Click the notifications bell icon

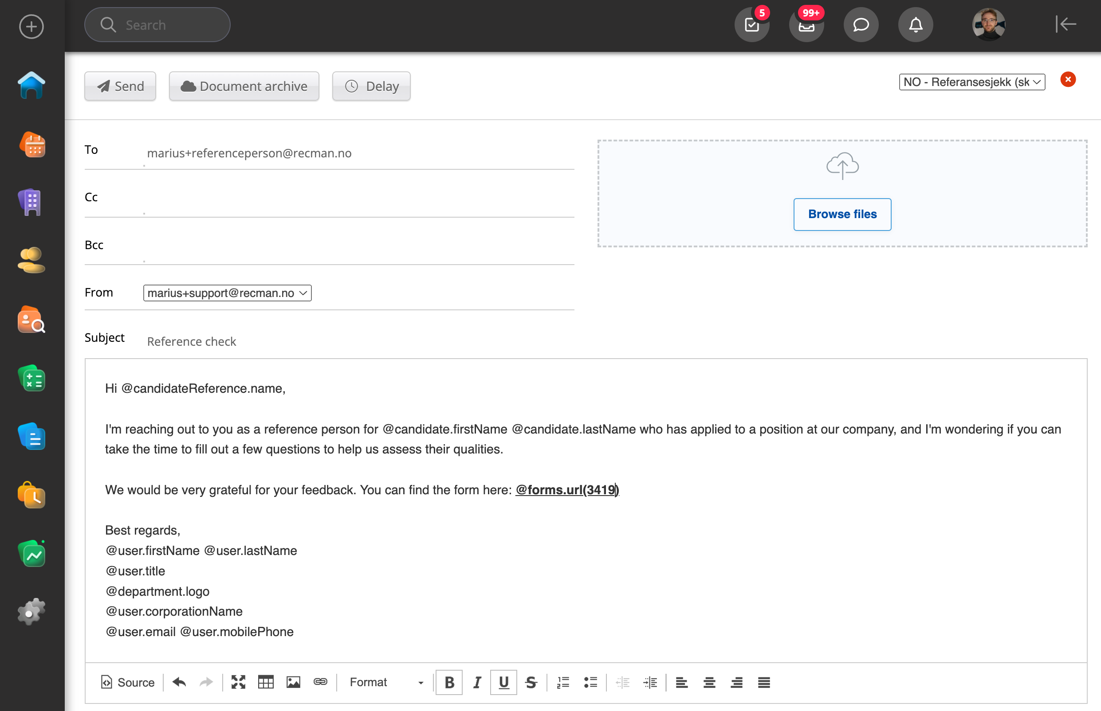[915, 25]
